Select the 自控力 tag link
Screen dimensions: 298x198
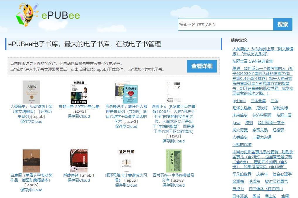[238, 189]
